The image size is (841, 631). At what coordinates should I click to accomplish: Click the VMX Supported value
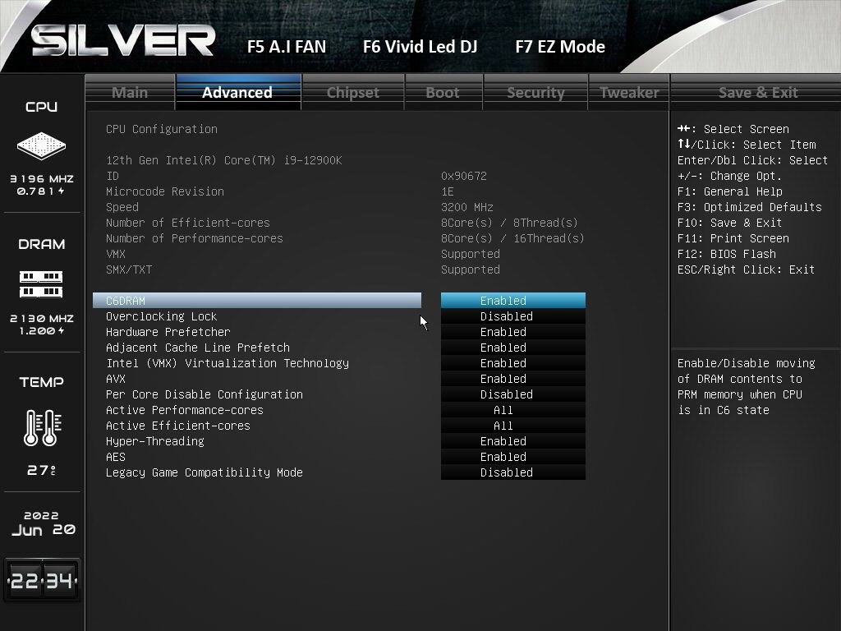471,253
